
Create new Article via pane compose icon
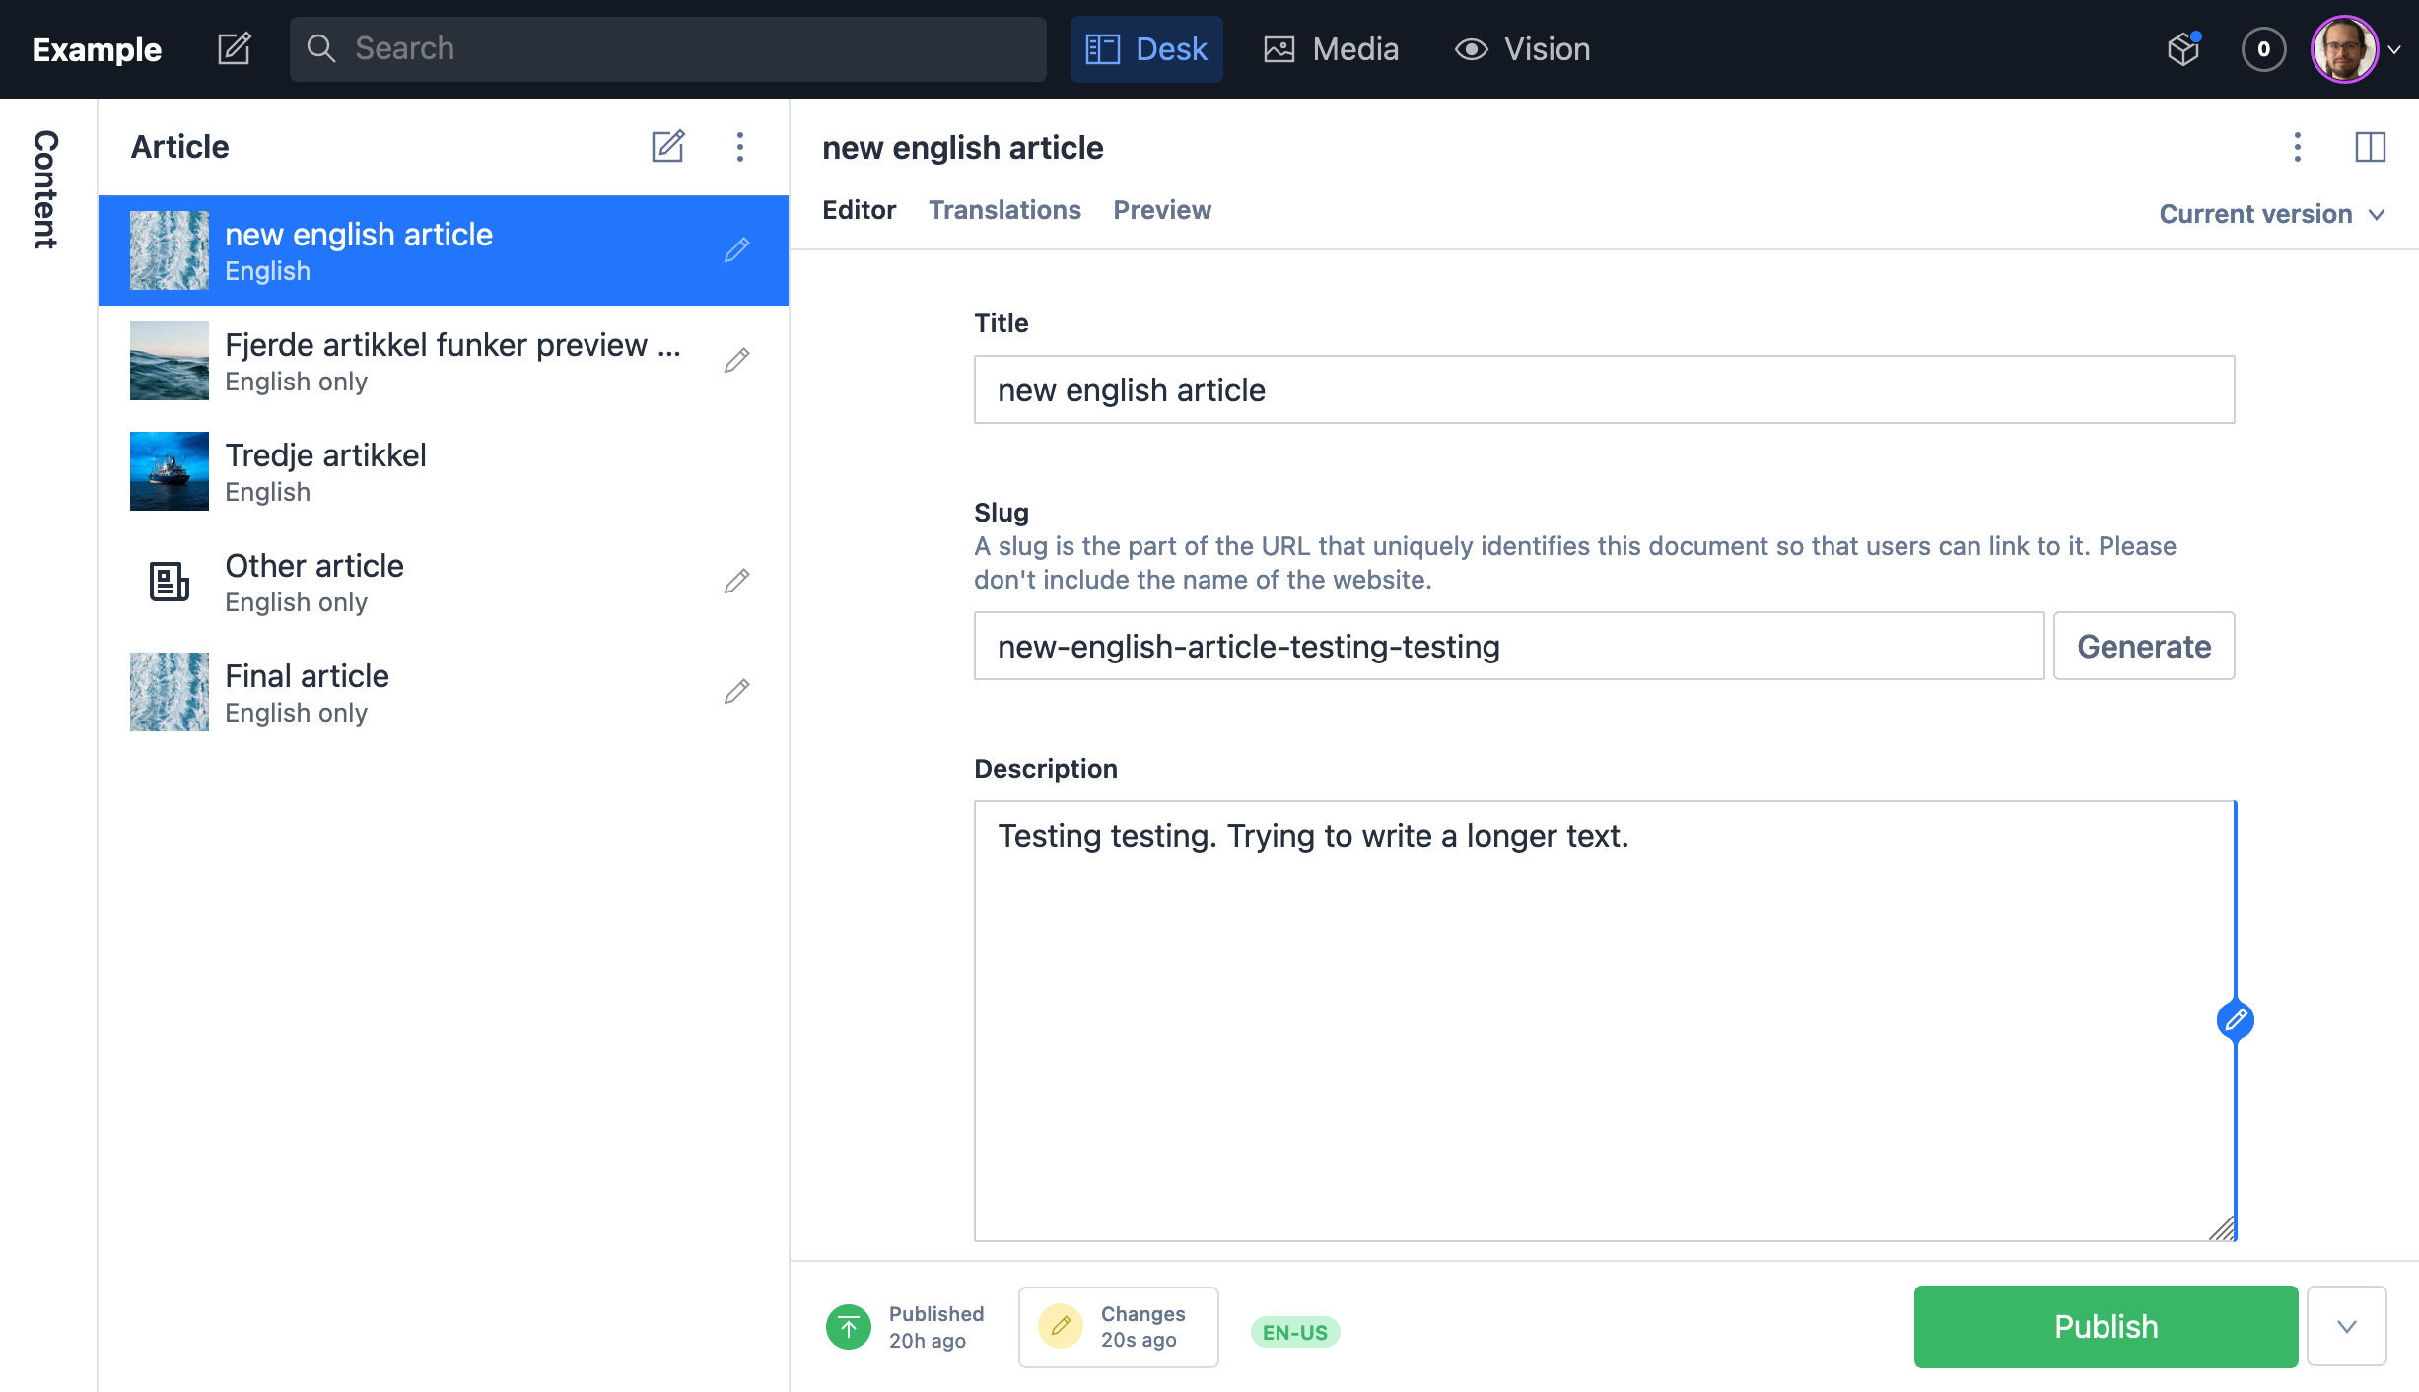pos(667,147)
